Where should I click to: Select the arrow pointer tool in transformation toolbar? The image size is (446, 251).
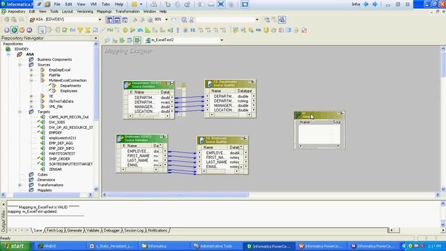click(x=42, y=30)
